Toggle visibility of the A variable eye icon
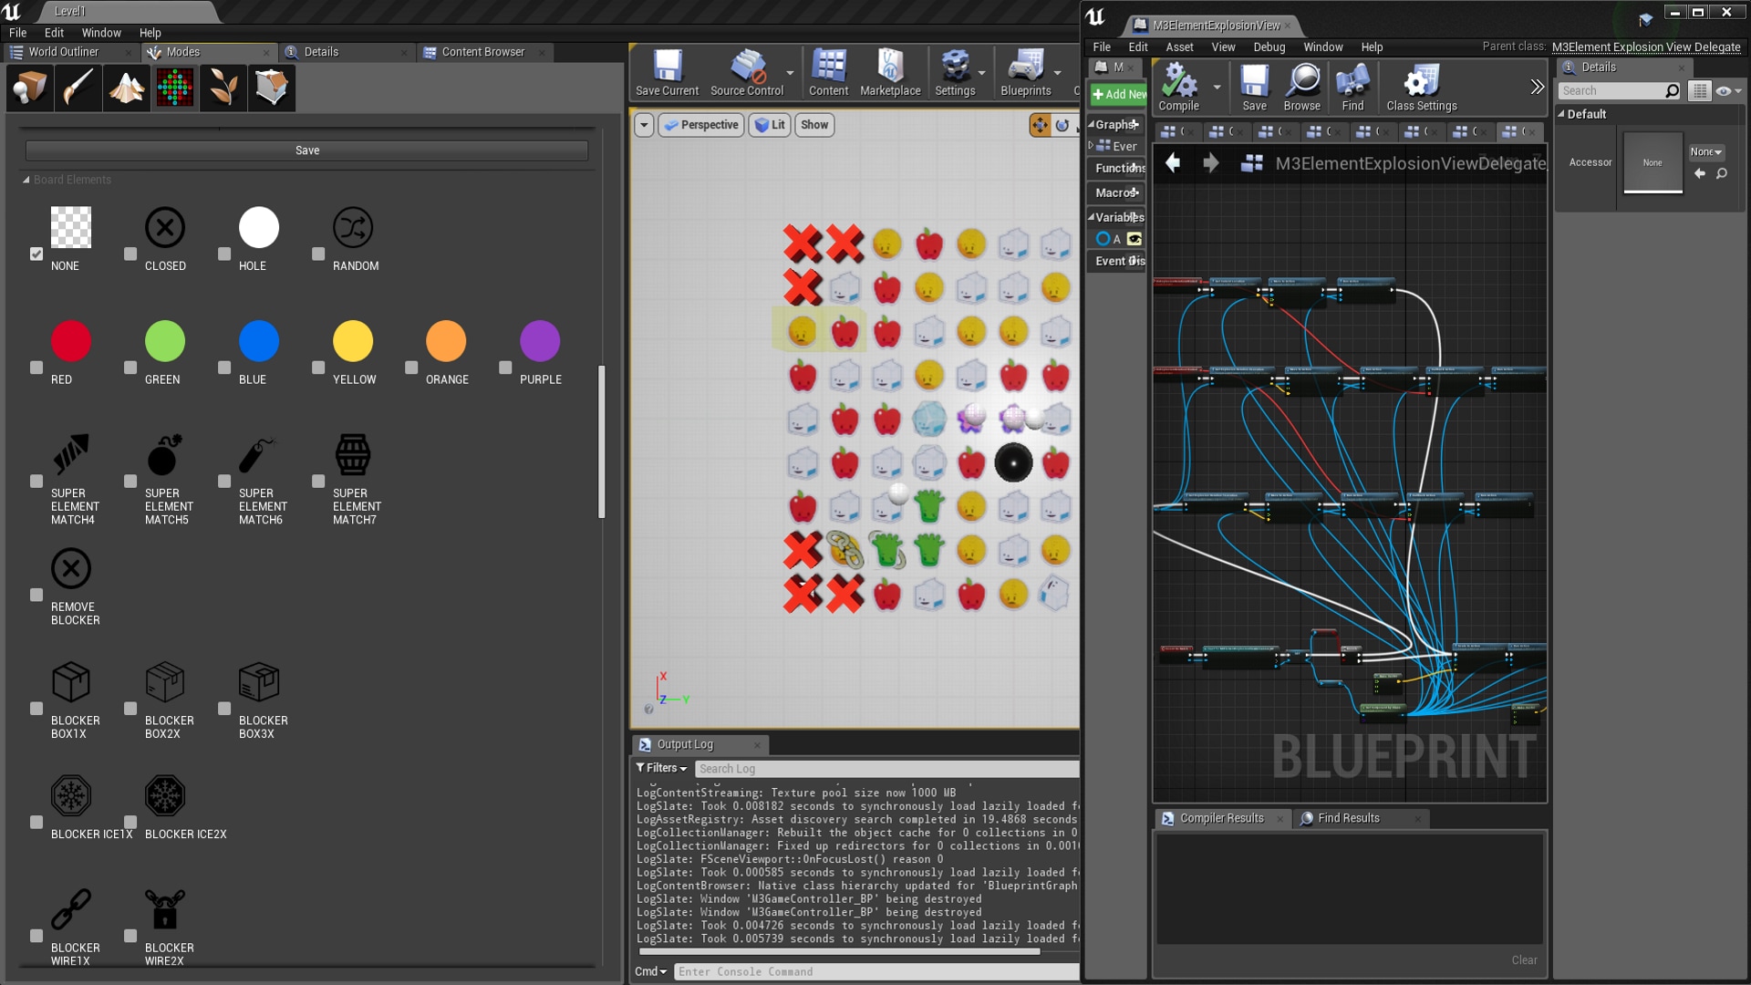Image resolution: width=1751 pixels, height=985 pixels. point(1134,238)
